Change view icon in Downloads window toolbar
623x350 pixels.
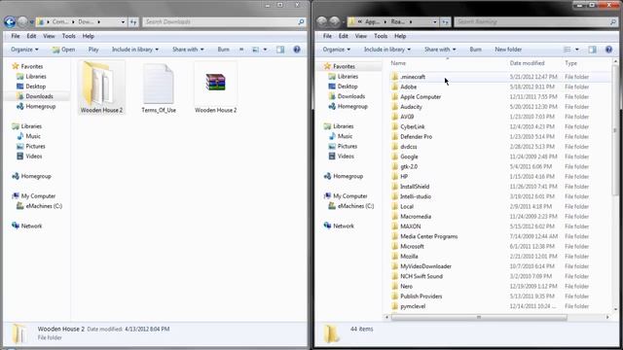click(x=255, y=50)
